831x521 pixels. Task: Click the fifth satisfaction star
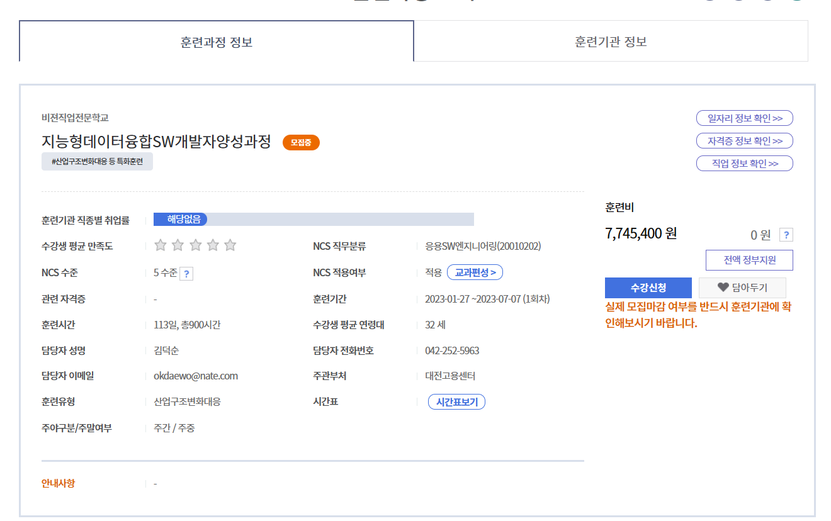tap(230, 245)
